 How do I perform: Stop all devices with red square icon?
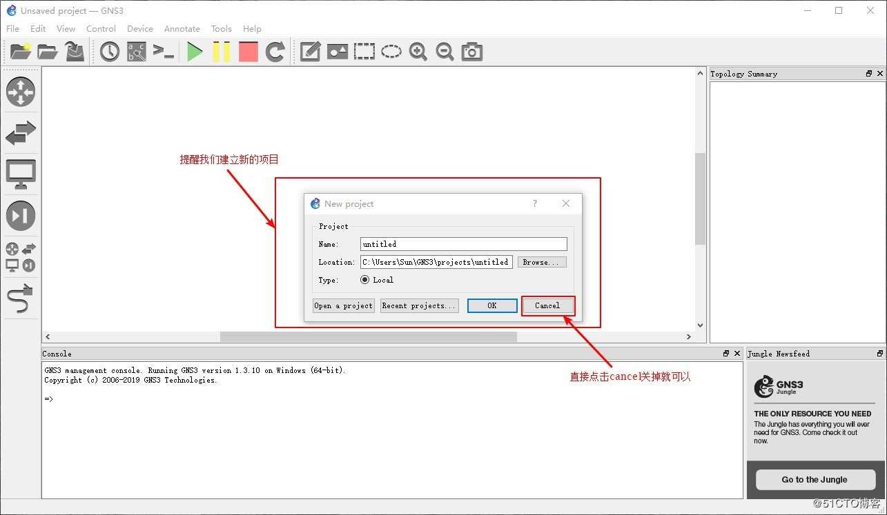pos(248,52)
